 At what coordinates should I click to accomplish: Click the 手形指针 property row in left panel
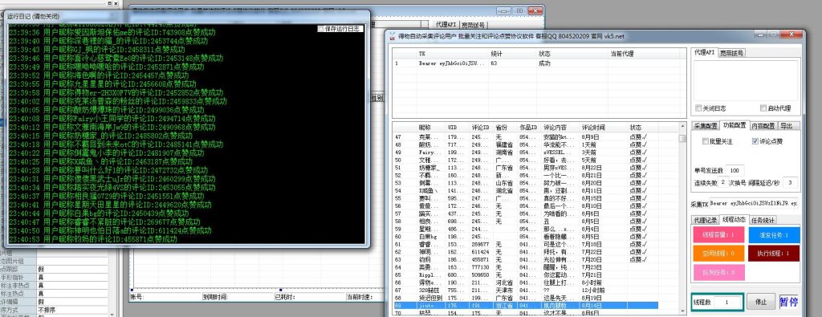(x=54, y=278)
